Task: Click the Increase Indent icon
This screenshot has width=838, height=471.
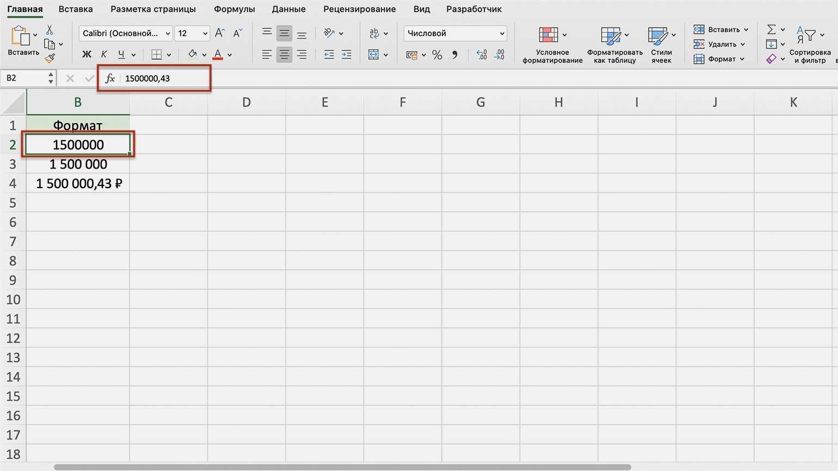Action: (x=346, y=55)
